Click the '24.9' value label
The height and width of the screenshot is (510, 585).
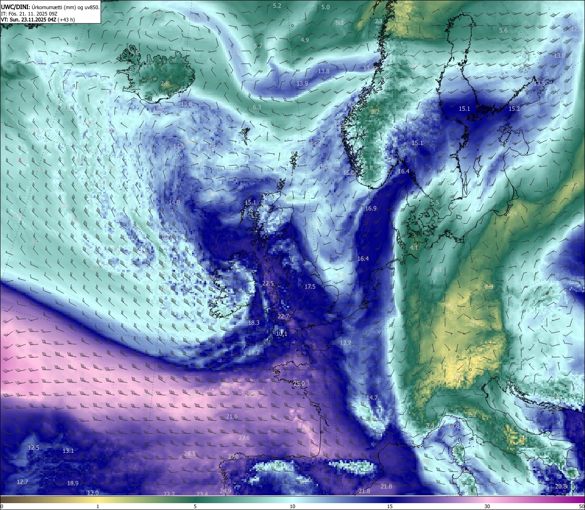pyautogui.click(x=225, y=491)
